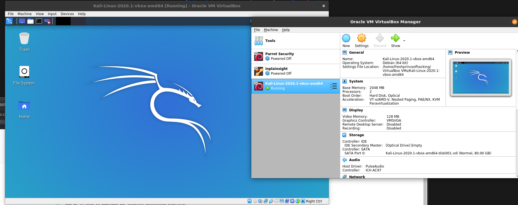
Task: Click the PulseAudio host driver value
Action: click(x=375, y=166)
